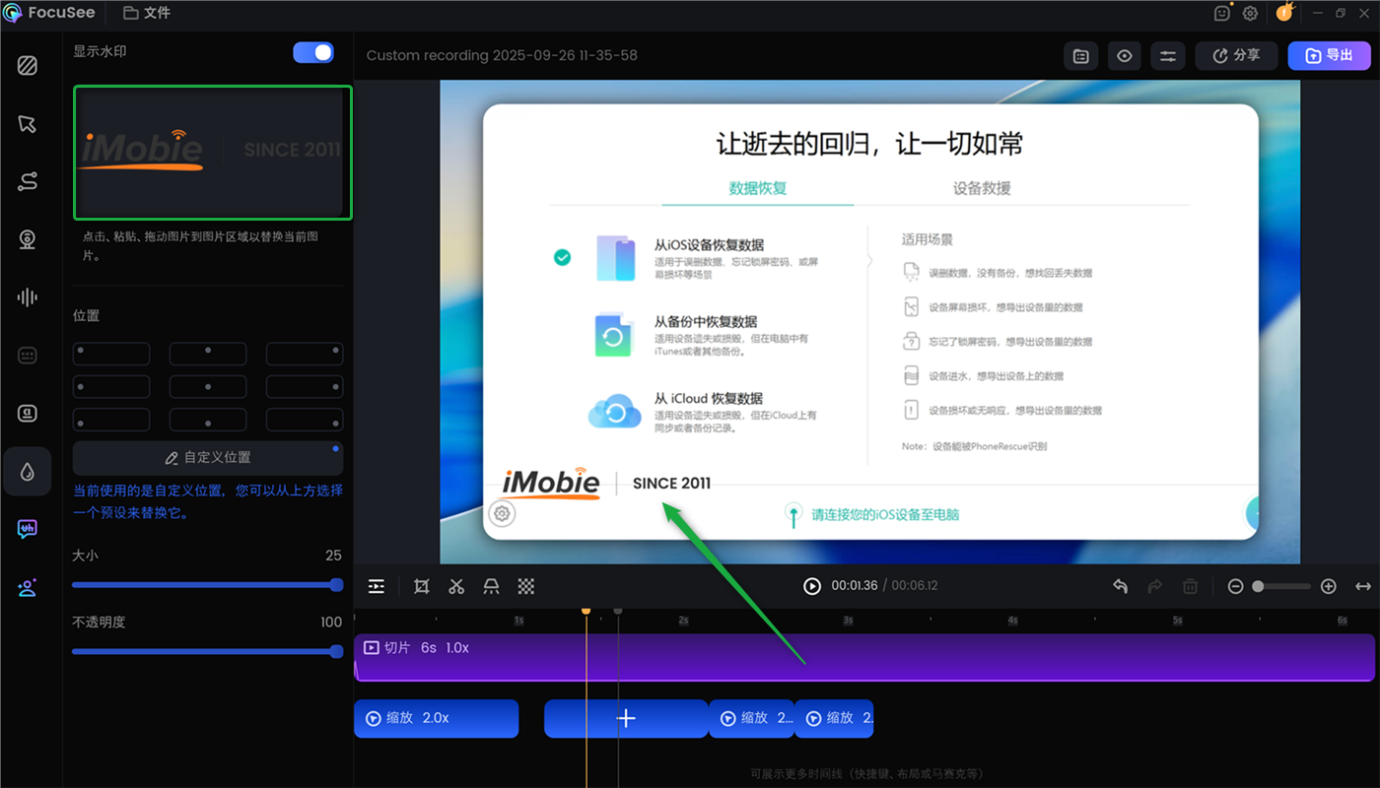1380x788 pixels.
Task: Zoom out the timeline with minus icon
Action: [1235, 586]
